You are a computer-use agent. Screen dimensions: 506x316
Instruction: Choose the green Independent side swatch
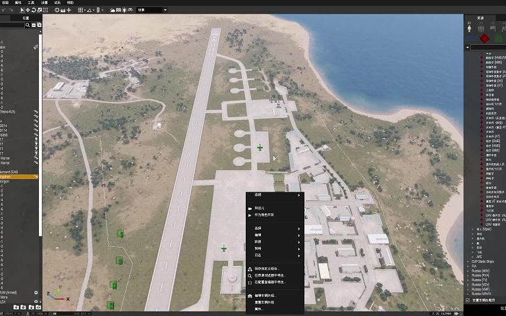[499, 39]
